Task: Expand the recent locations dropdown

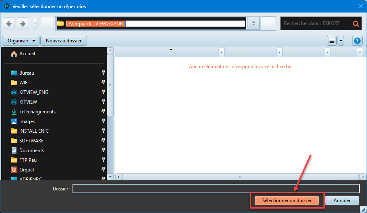Action: 35,24
